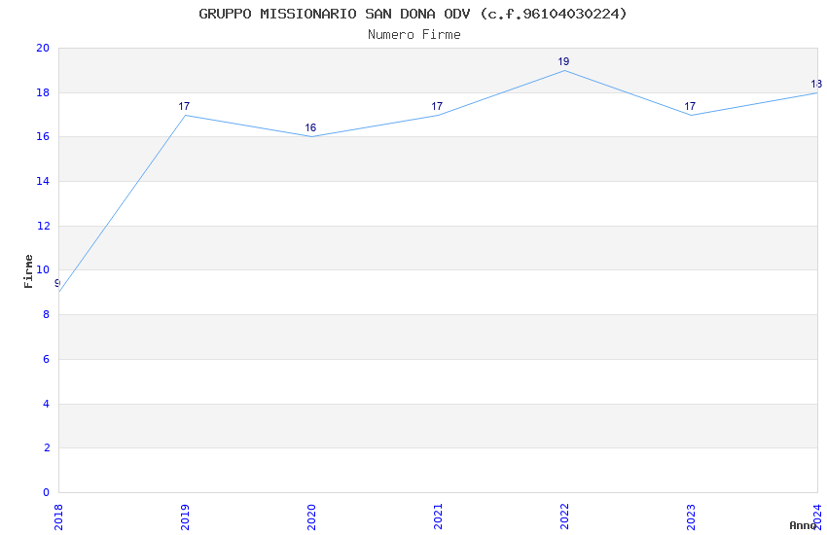Click the subtitle Numero Firme
Screen dimensions: 827x535
(414, 35)
